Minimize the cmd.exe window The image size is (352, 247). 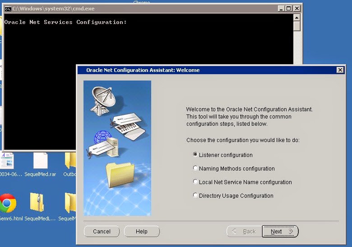pyautogui.click(x=281, y=9)
